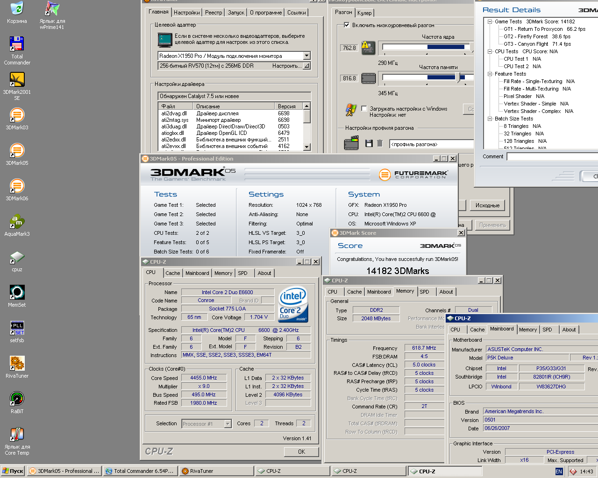Open the Реестр tab in RivaTuner
This screenshot has height=478, width=598.
tap(214, 13)
